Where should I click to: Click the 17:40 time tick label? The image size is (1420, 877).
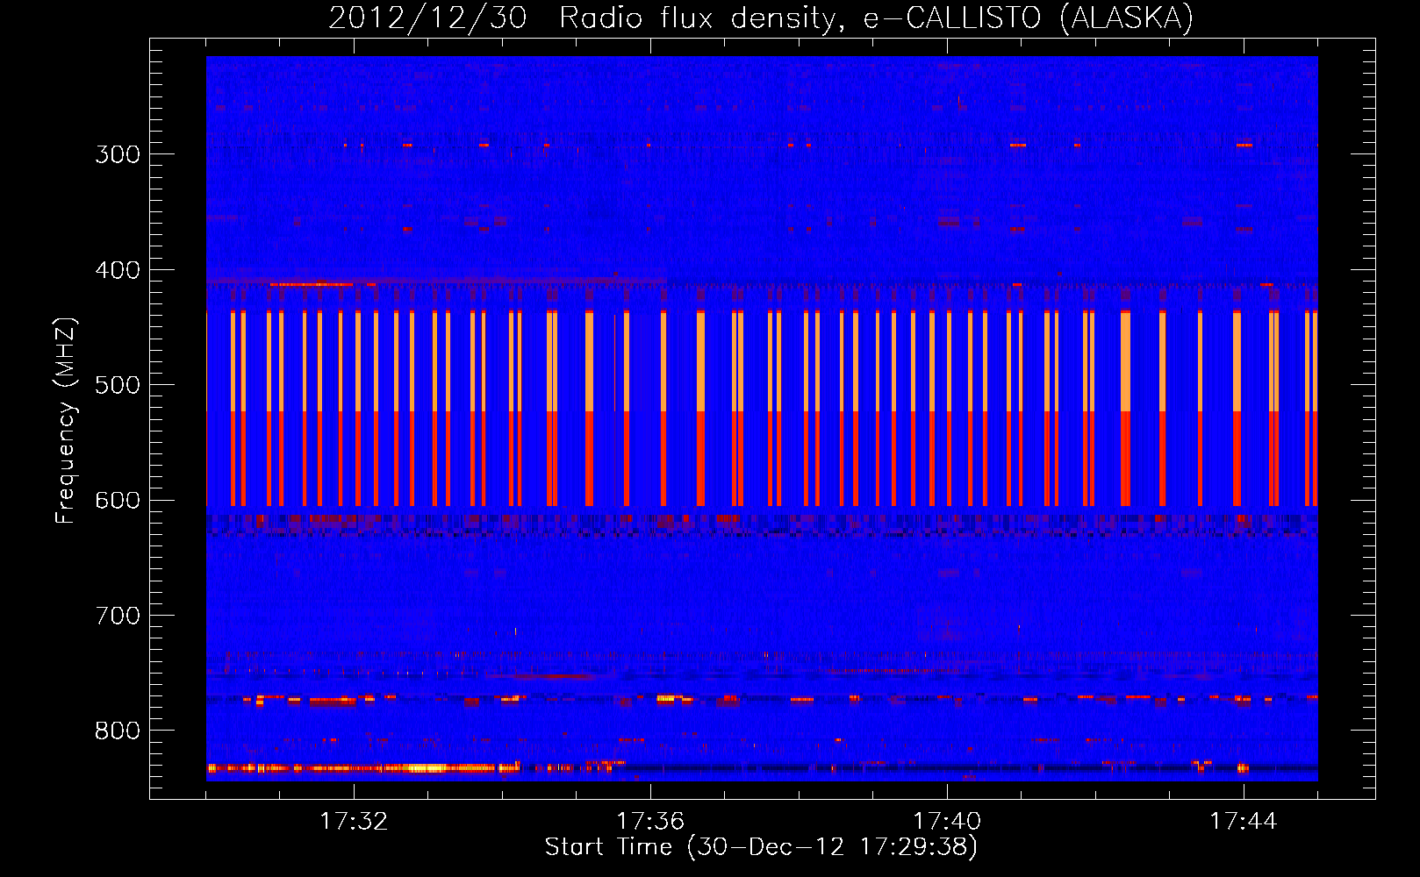[x=947, y=821]
